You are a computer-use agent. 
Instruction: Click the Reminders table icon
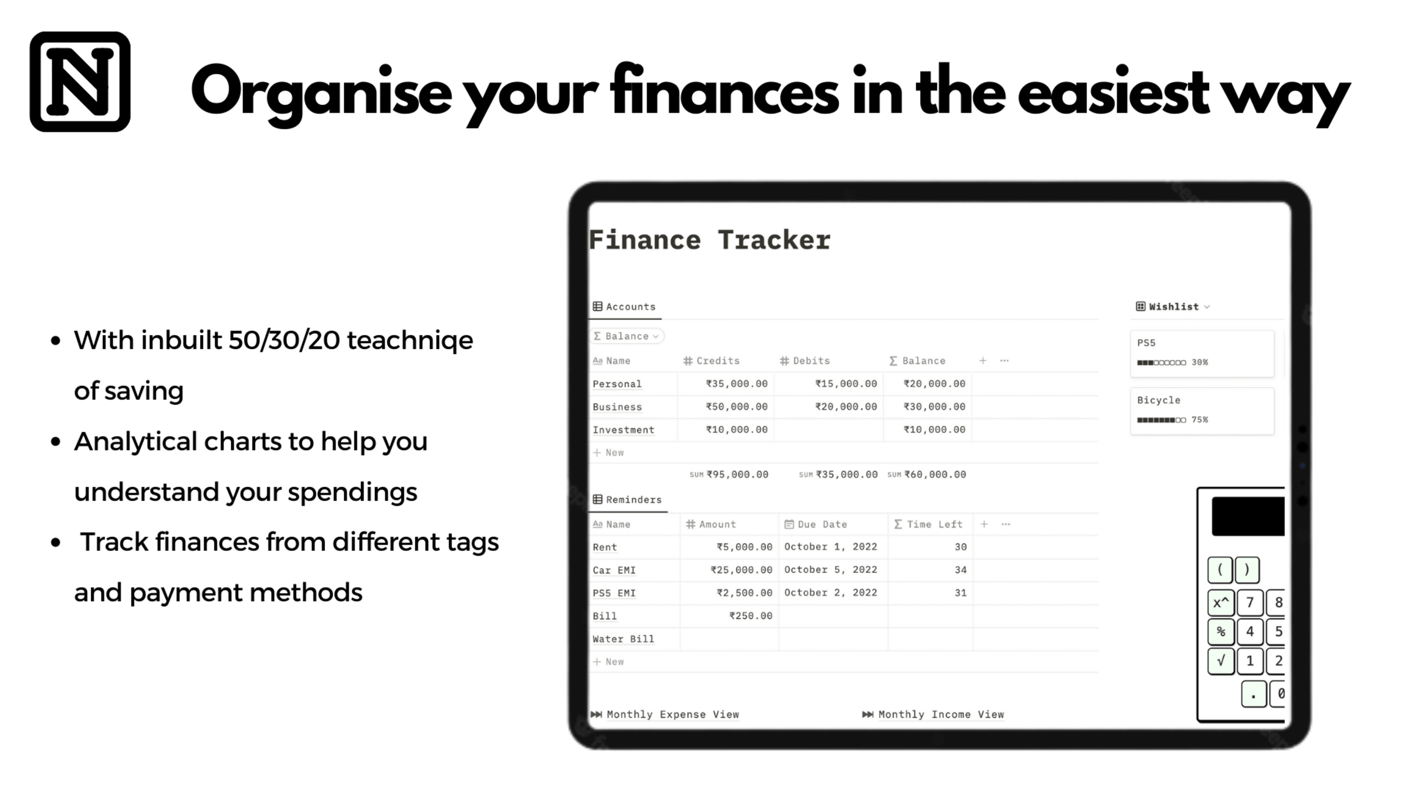(598, 498)
